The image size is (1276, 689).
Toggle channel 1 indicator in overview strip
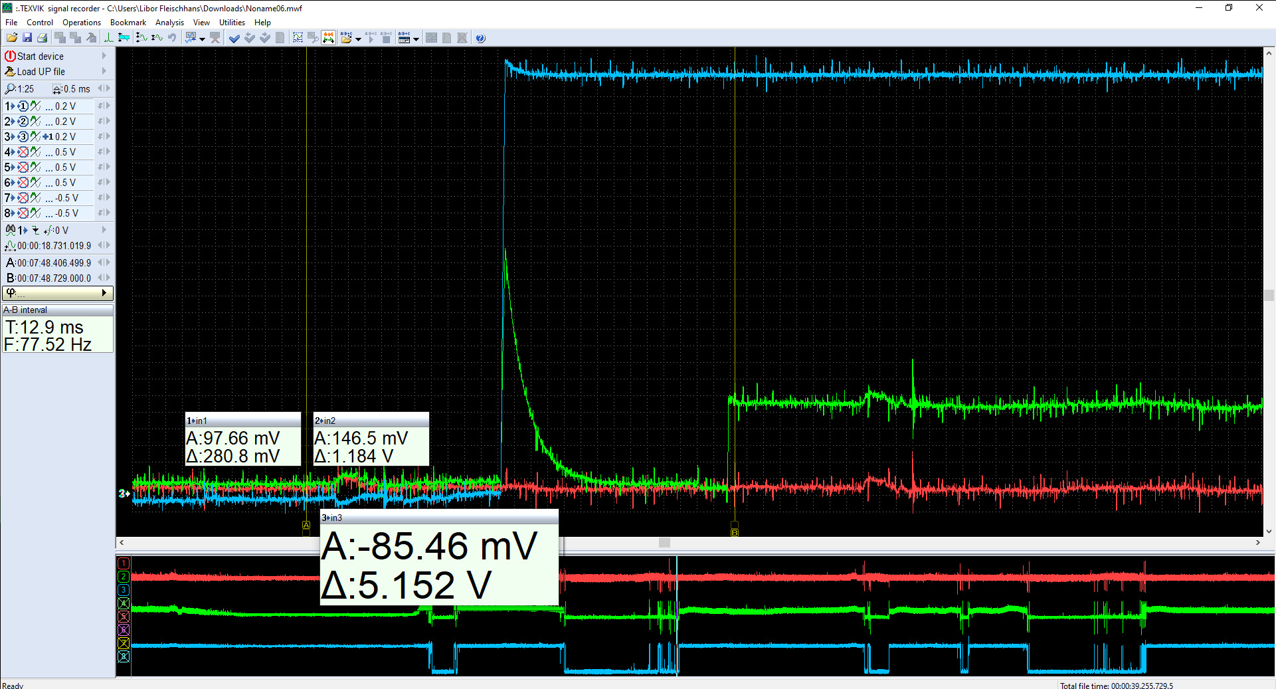124,563
